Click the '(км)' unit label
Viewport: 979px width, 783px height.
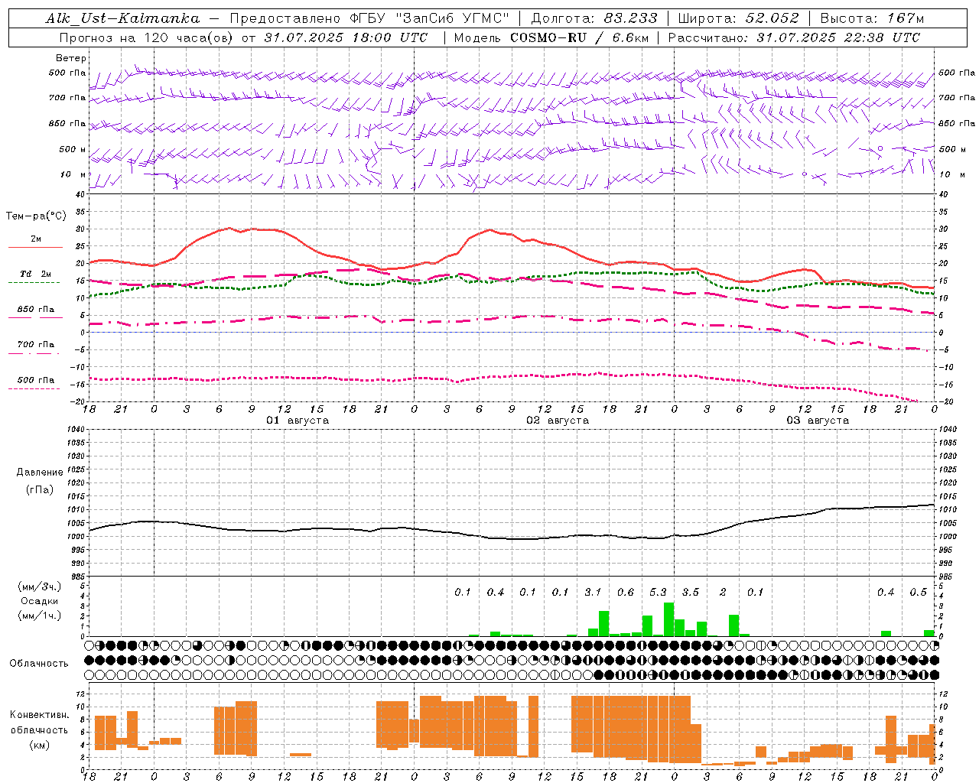pyautogui.click(x=40, y=745)
